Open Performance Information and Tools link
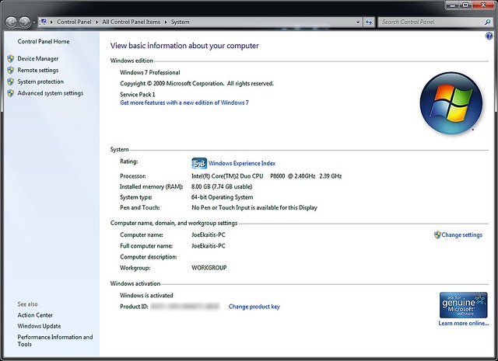 55,340
